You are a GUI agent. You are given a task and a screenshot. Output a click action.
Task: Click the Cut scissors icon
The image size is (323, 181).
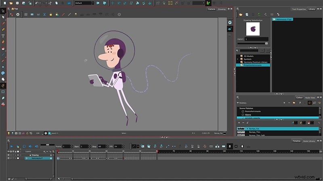tap(51, 3)
